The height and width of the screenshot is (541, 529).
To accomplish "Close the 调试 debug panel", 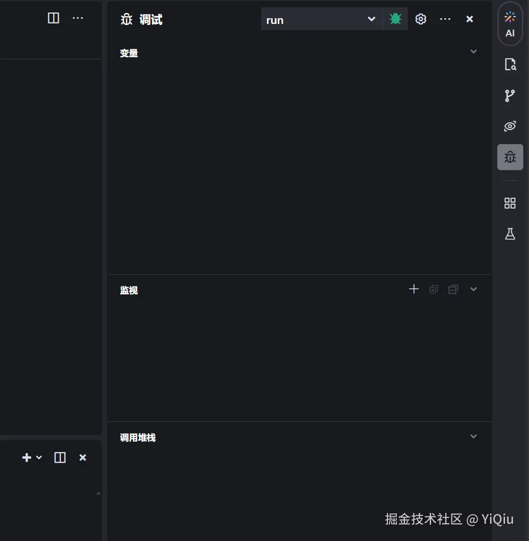I will click(470, 19).
